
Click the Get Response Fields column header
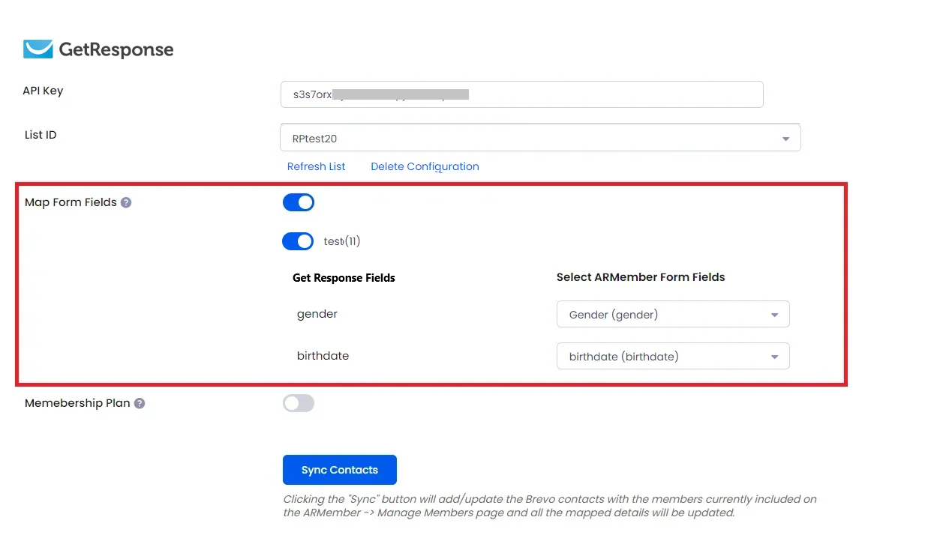click(x=344, y=278)
